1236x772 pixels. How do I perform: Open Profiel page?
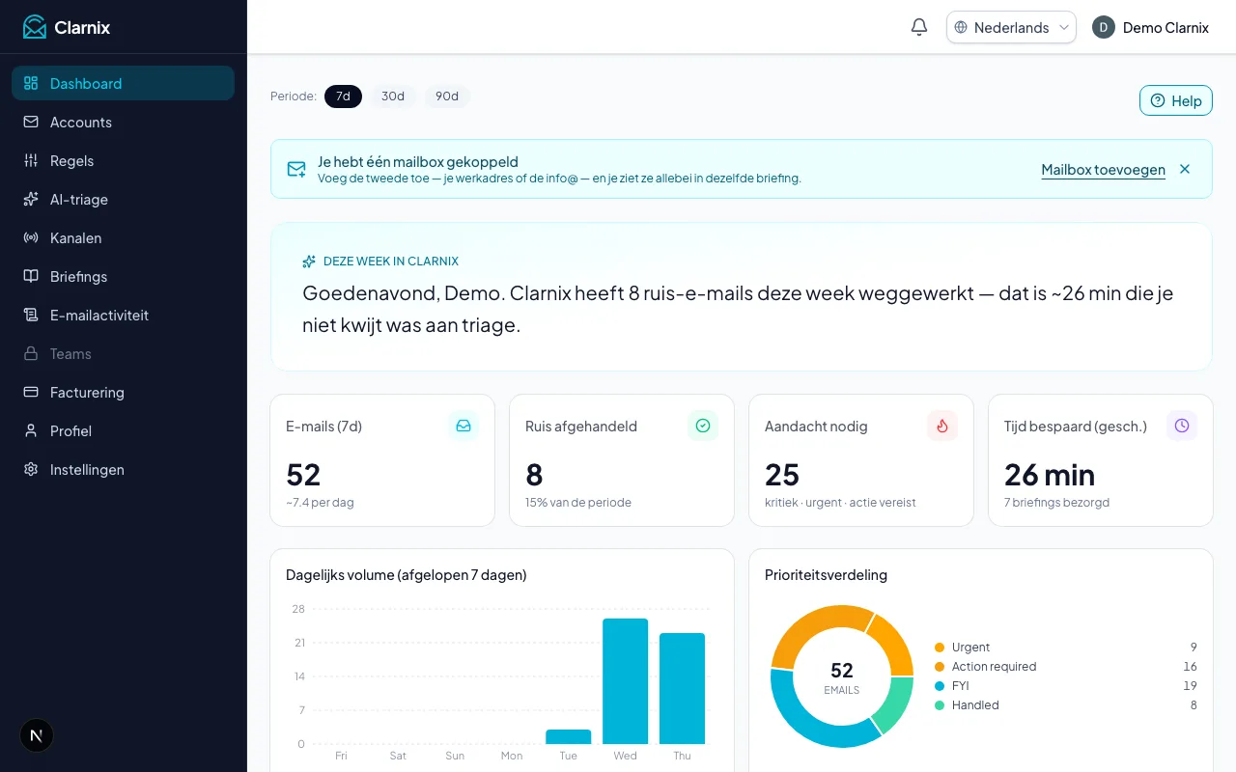[123, 430]
